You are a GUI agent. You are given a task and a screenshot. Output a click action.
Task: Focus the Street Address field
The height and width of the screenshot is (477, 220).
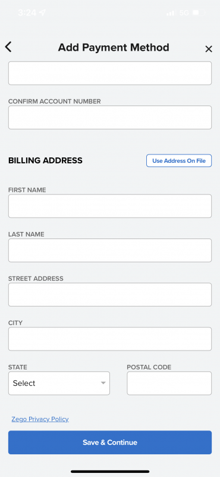coord(110,295)
